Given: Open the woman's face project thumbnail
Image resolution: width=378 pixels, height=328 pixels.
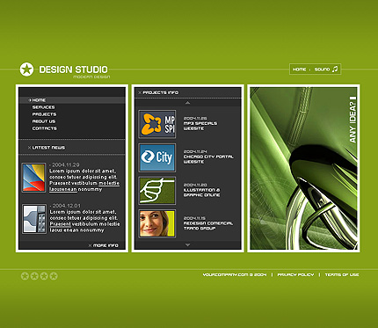Looking at the screenshot, I should click(x=157, y=223).
